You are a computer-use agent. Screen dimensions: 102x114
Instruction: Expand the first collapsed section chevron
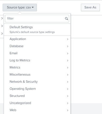click(x=2, y=18)
